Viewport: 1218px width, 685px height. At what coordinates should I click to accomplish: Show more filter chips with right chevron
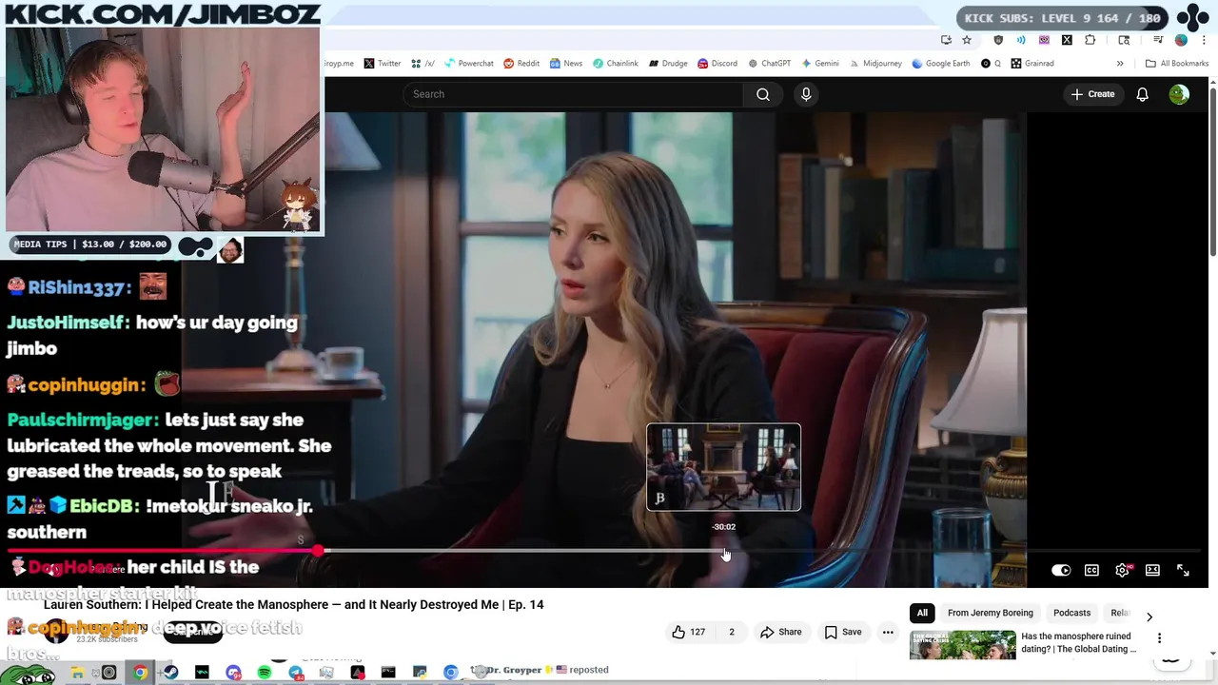[1149, 616]
